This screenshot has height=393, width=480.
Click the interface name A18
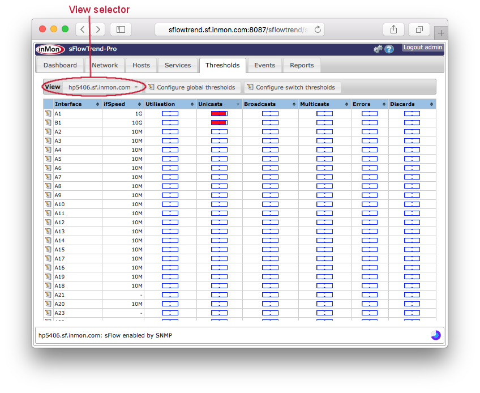pos(59,286)
